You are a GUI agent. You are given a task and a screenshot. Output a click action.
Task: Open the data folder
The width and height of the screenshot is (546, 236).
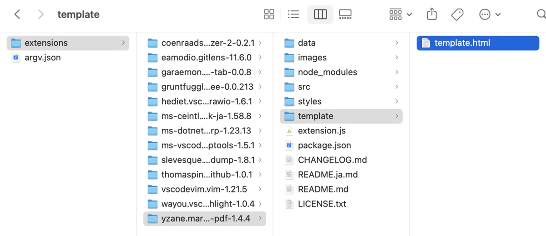[341, 43]
